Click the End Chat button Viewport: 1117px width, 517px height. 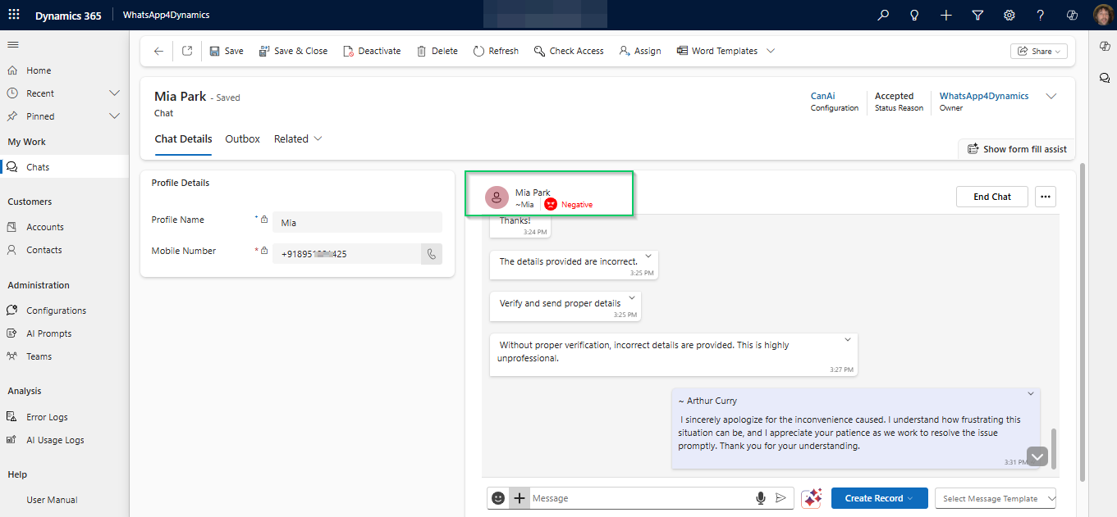(991, 197)
